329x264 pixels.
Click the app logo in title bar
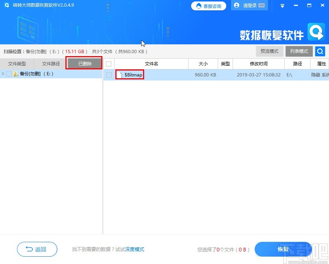(6, 5)
